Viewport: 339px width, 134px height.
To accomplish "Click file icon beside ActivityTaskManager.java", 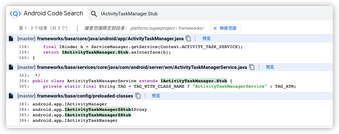I will coord(11,39).
